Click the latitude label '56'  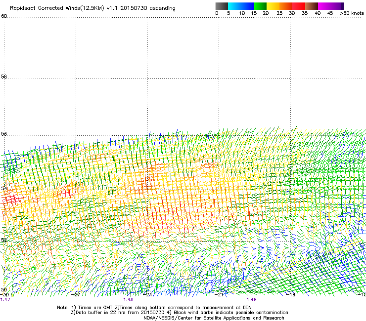click(x=4, y=134)
